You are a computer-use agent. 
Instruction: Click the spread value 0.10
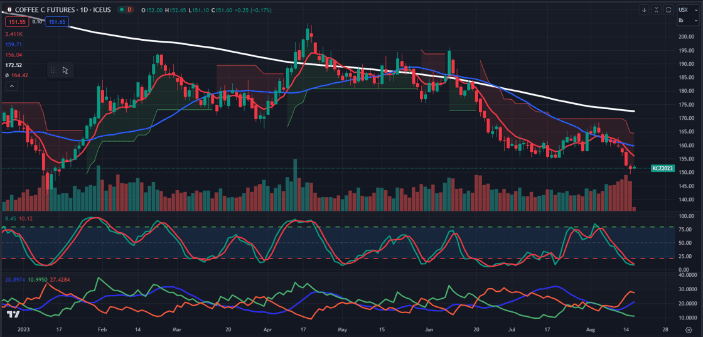pos(37,21)
